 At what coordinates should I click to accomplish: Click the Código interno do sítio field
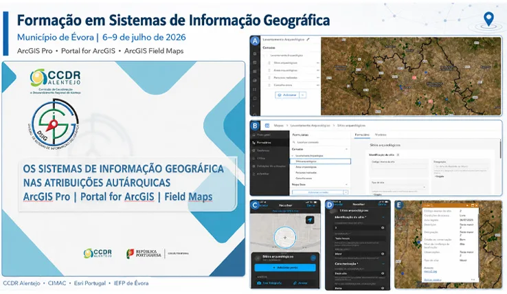coord(400,166)
